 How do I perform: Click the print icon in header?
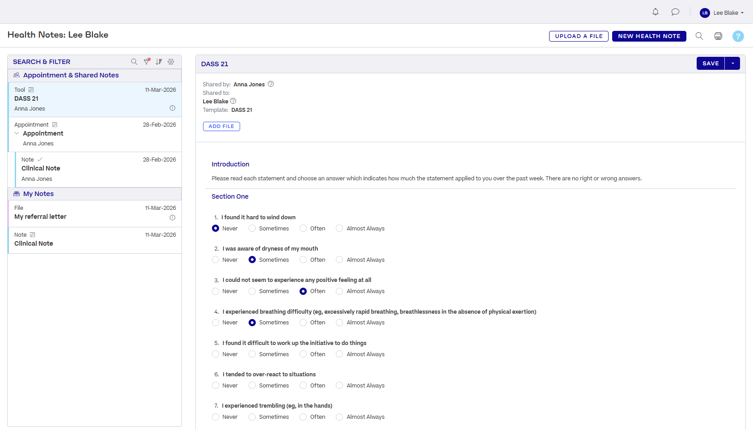(x=718, y=36)
